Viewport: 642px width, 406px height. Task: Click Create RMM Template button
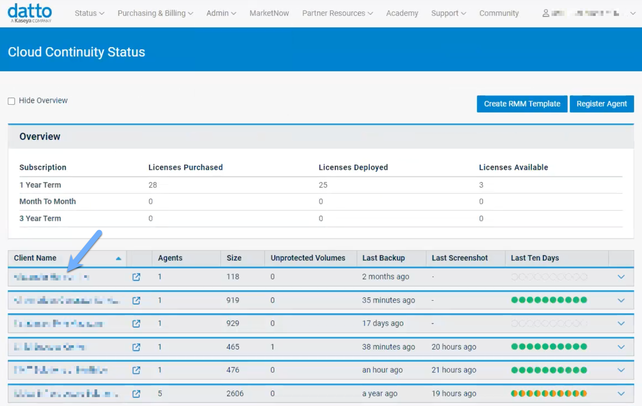(x=522, y=104)
